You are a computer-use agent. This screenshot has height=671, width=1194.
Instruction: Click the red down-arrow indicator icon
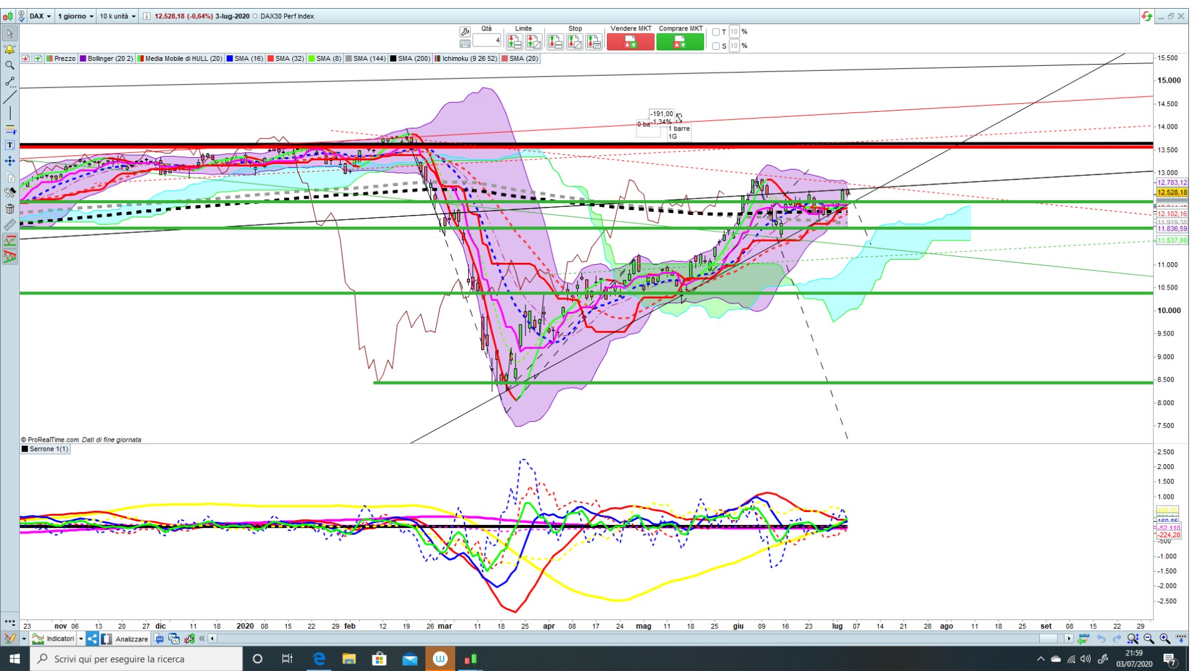pos(25,58)
